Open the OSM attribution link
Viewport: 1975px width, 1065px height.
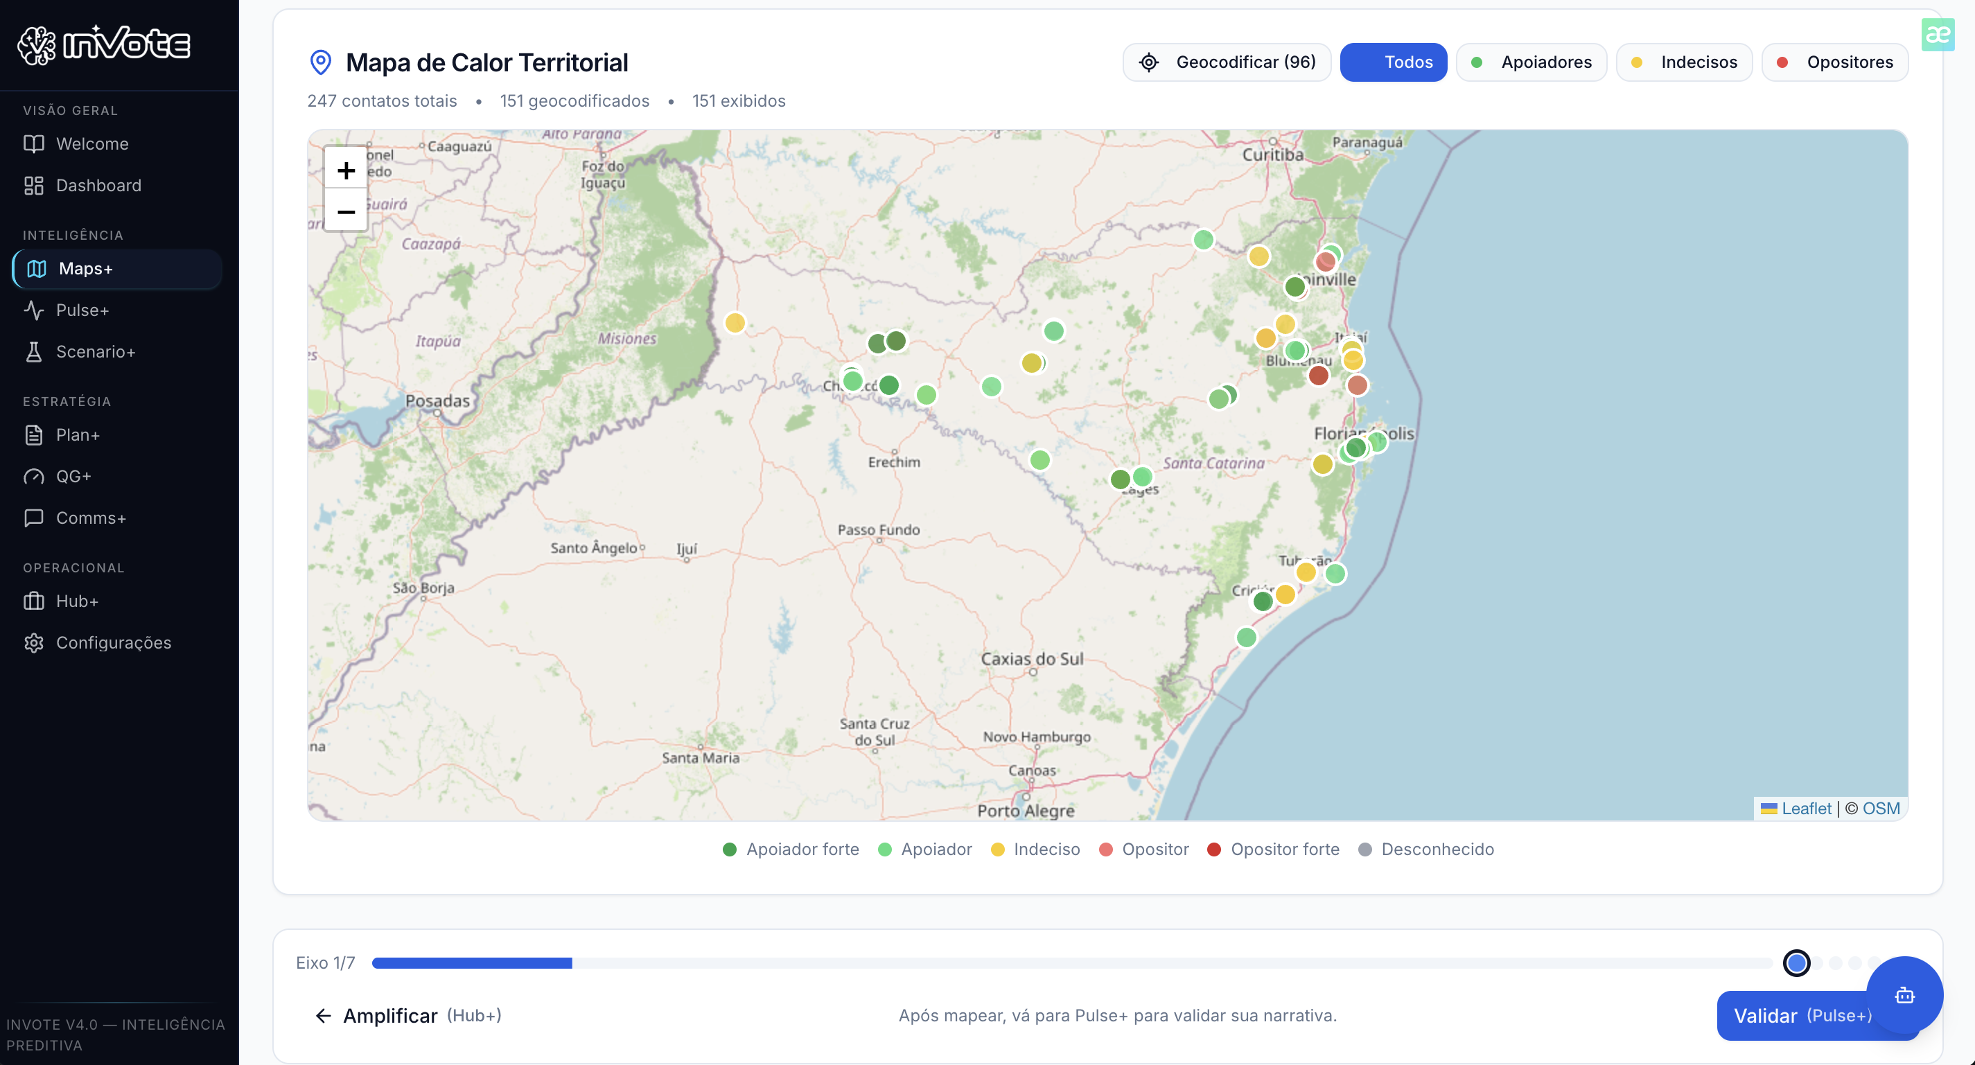(x=1881, y=809)
